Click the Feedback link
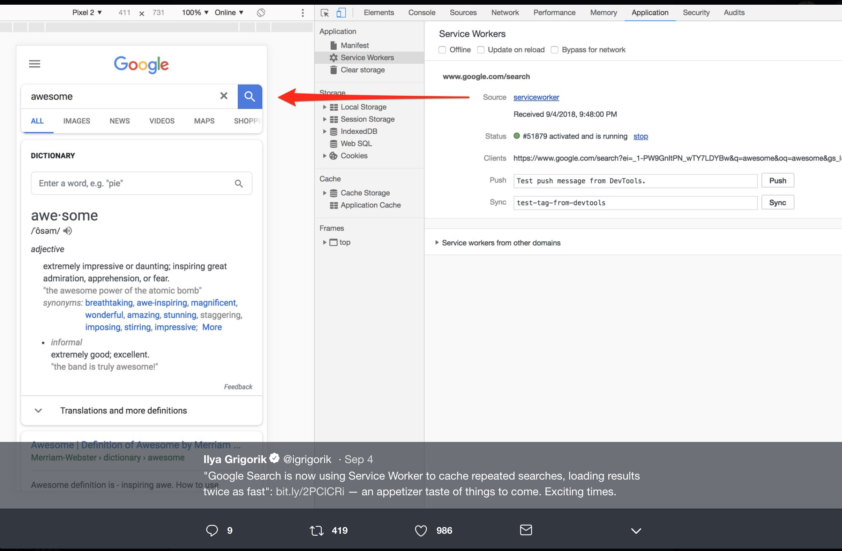Image resolution: width=842 pixels, height=551 pixels. (238, 387)
